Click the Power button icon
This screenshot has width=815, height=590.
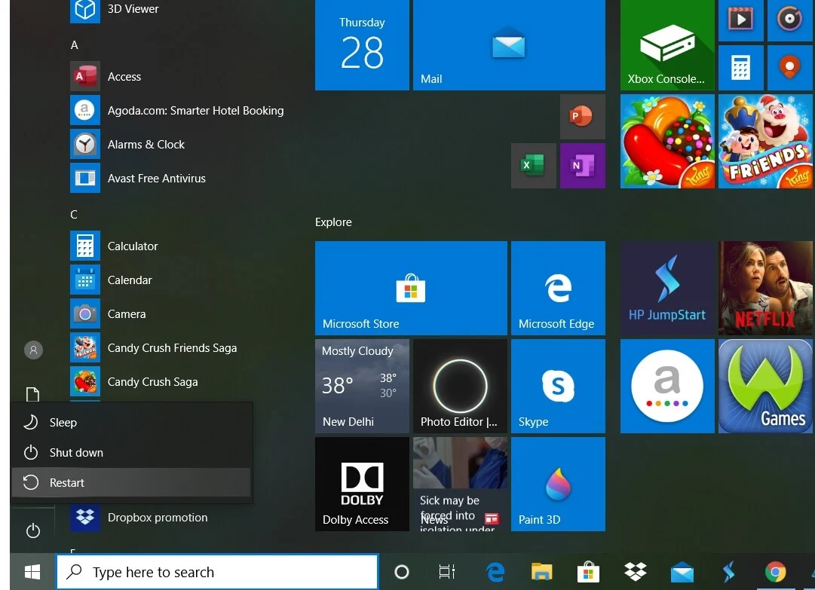pos(32,531)
